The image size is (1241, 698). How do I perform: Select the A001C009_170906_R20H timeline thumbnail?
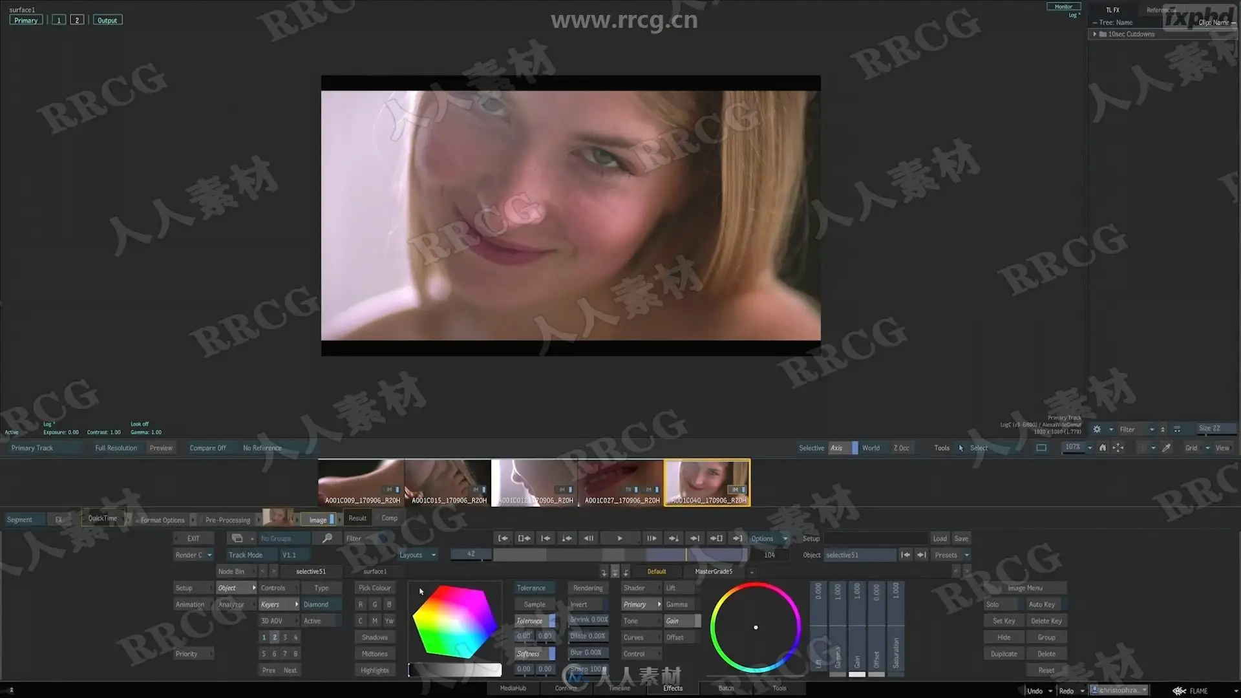point(361,483)
